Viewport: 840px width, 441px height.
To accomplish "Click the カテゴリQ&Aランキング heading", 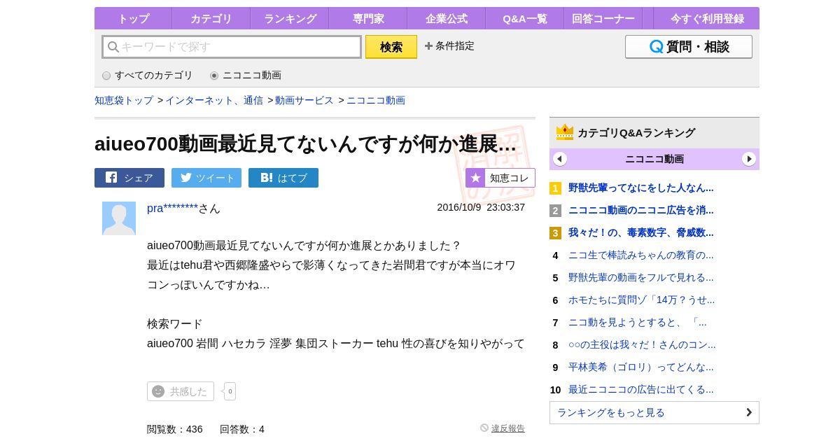I will pyautogui.click(x=636, y=133).
